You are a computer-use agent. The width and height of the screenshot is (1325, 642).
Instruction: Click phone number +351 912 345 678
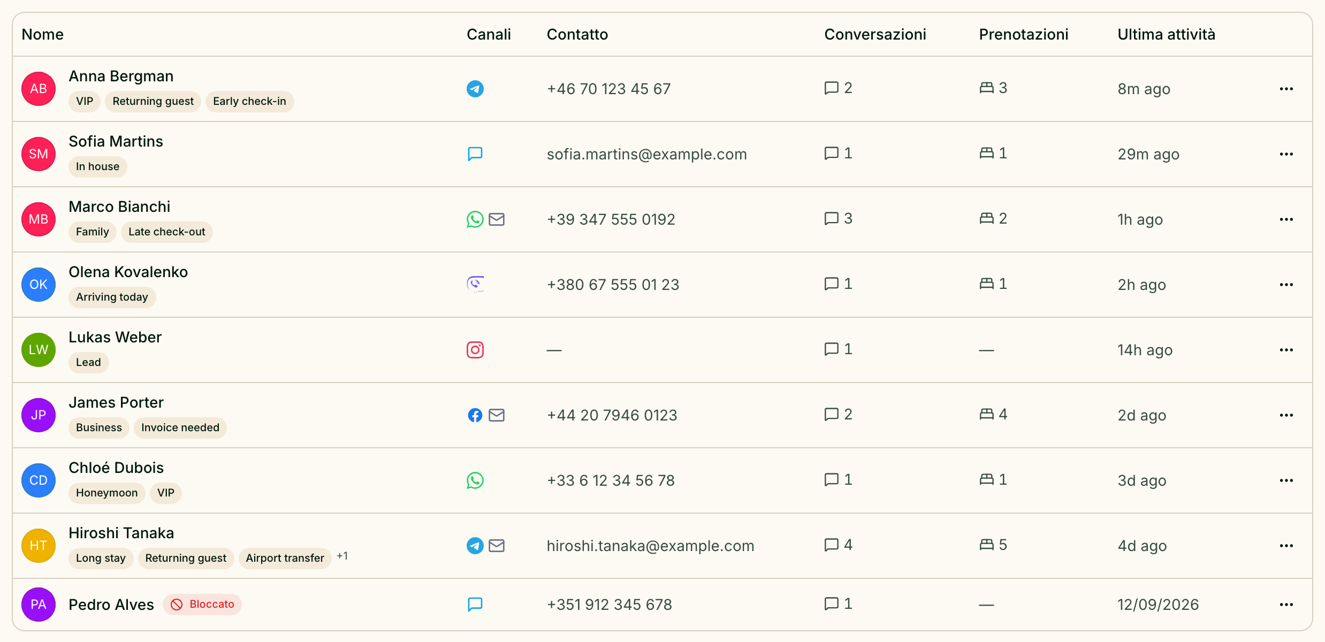tap(610, 605)
